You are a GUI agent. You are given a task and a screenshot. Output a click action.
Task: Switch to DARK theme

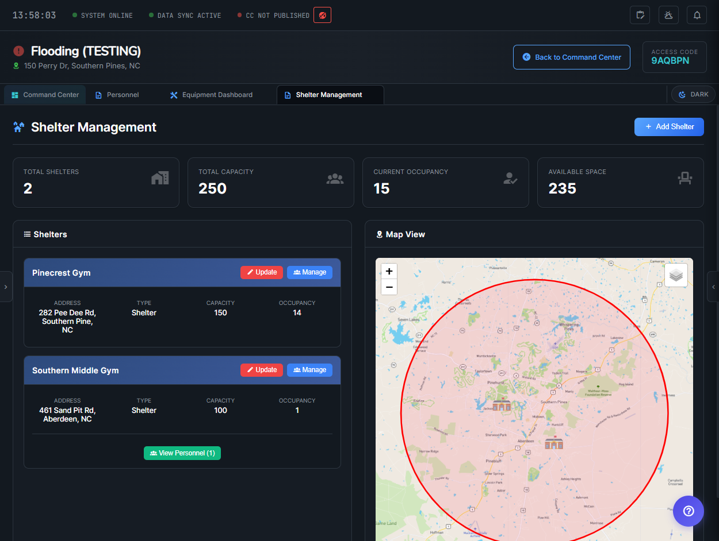693,94
